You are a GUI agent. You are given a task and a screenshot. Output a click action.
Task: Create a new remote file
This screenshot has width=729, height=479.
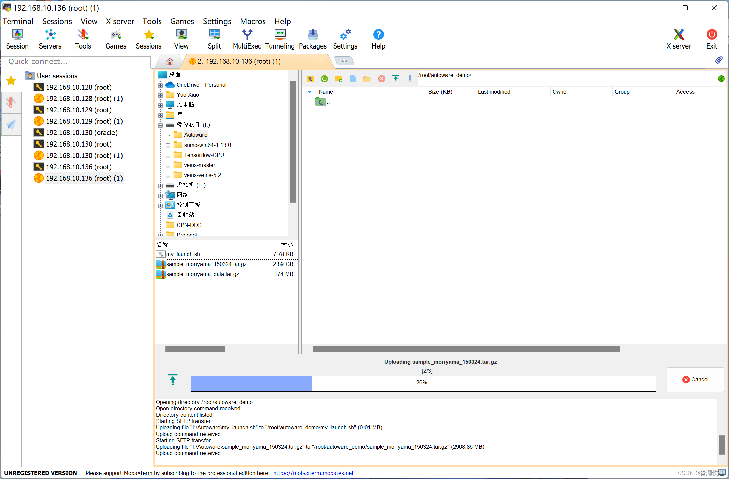point(353,79)
